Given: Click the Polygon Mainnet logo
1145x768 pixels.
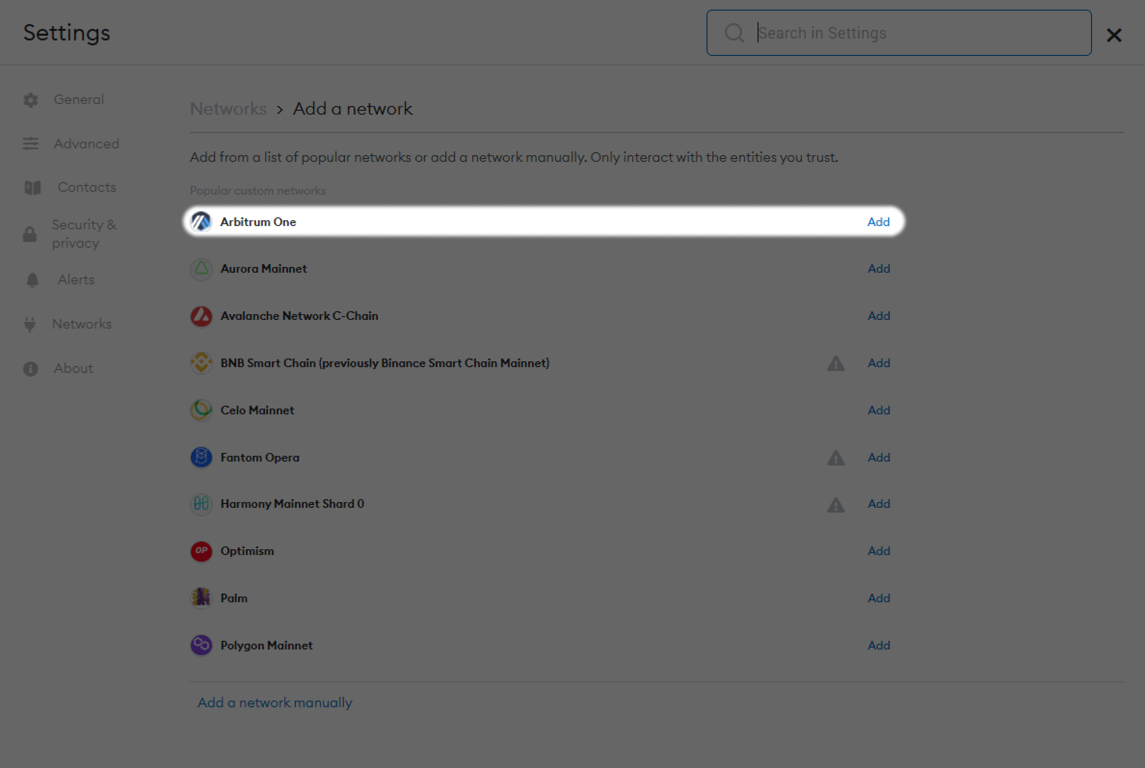Looking at the screenshot, I should [201, 645].
